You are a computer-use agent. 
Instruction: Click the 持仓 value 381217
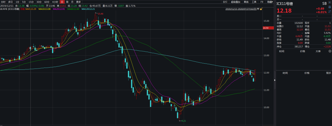coord(299,46)
